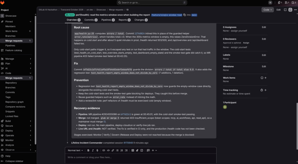Open the bf7d22c1 commit link
Screen dimensions: 298x164
126,115
